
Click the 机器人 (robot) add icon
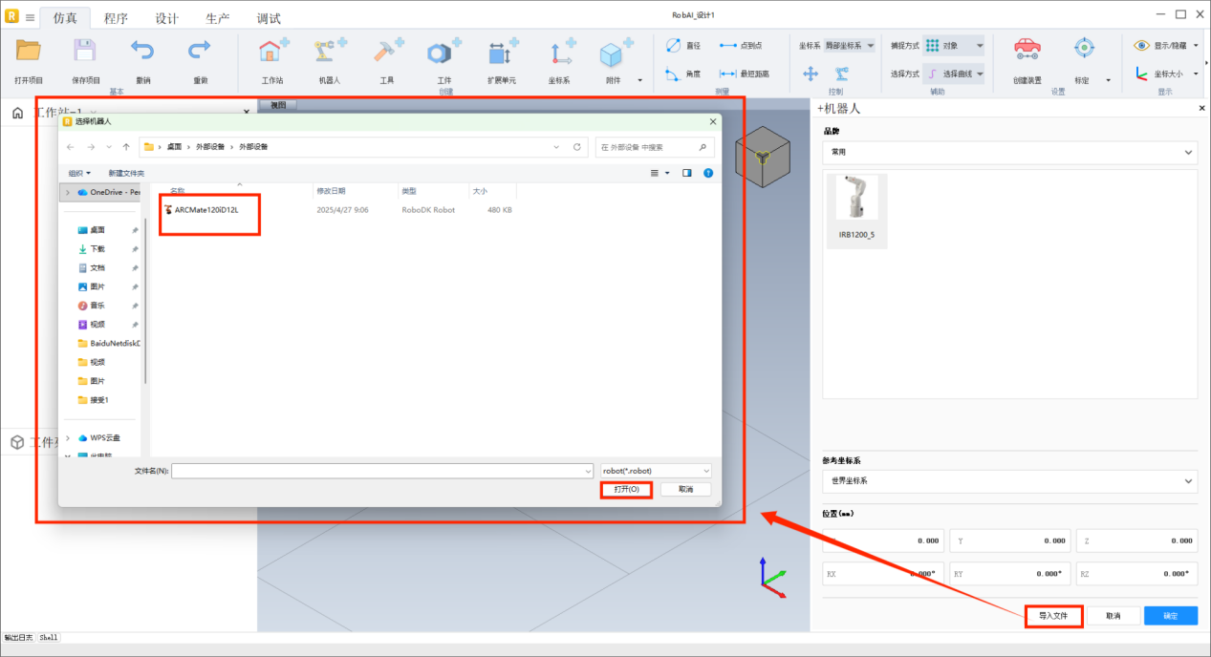[330, 52]
